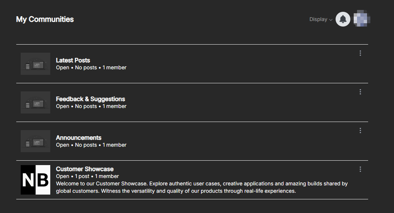
Task: Open the Announcements community title
Action: pyautogui.click(x=78, y=138)
